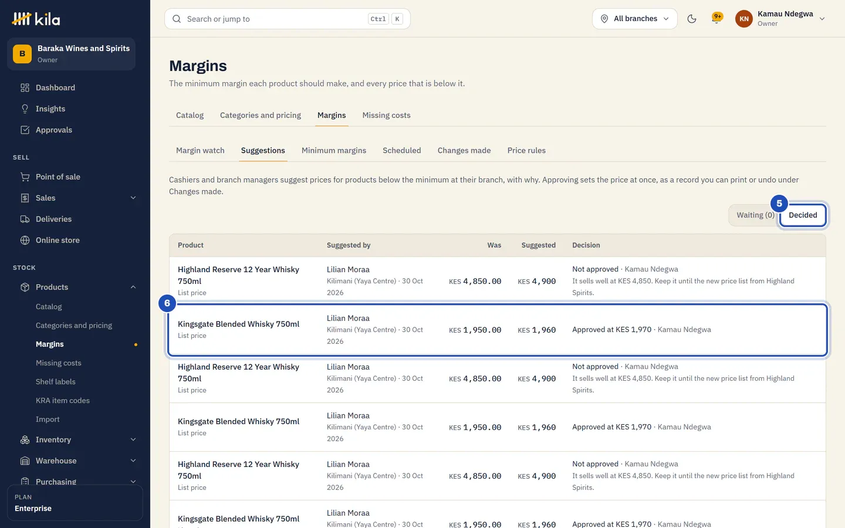Expand the Sales submenu chevron

click(x=133, y=198)
